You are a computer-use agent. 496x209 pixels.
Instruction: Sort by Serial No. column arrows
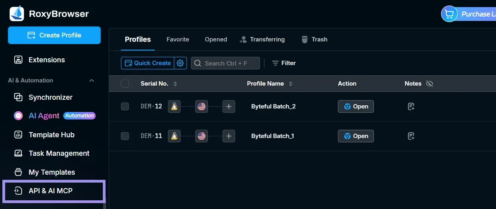(175, 84)
